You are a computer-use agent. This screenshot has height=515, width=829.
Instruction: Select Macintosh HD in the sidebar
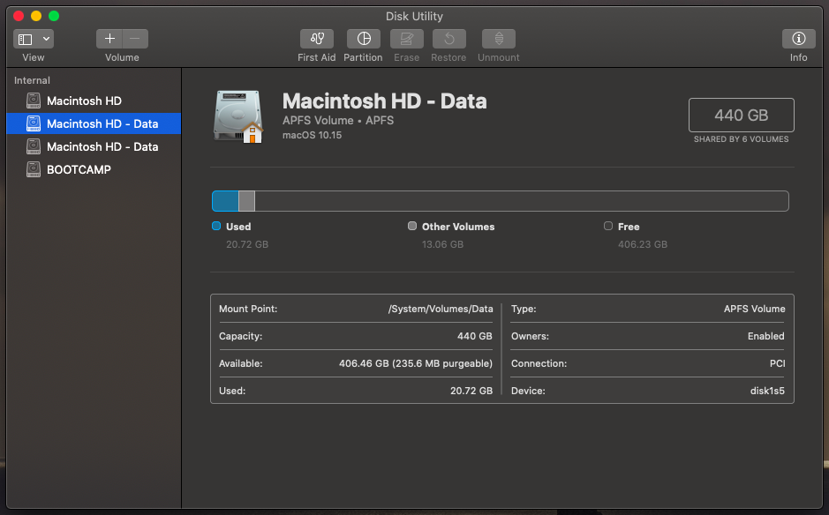pos(84,101)
